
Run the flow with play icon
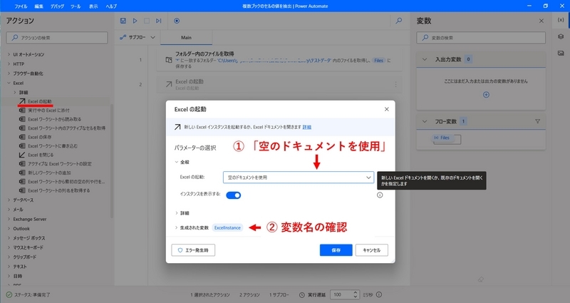point(135,21)
